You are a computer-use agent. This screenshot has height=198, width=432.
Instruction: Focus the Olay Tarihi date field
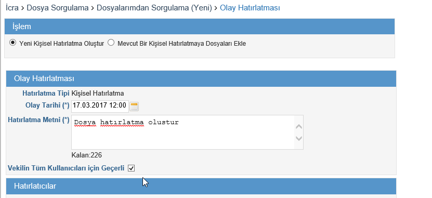click(100, 106)
